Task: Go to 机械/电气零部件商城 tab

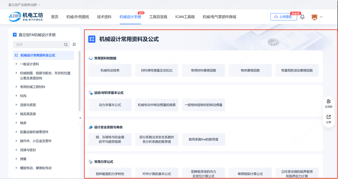Action: [x=219, y=17]
